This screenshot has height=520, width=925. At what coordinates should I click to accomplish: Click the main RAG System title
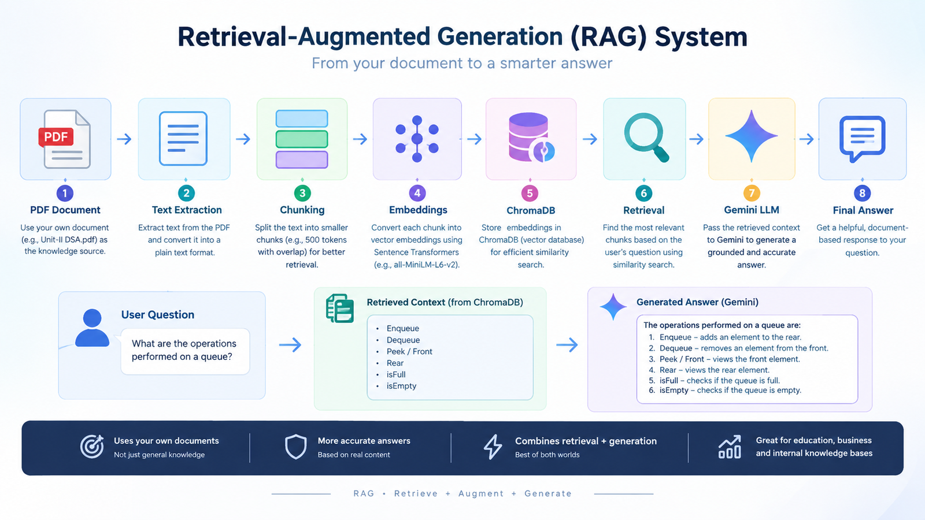click(x=462, y=36)
